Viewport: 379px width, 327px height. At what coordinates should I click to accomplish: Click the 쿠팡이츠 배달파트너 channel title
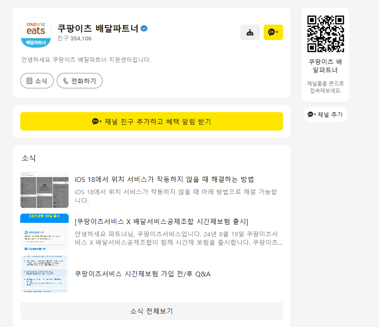coord(98,29)
